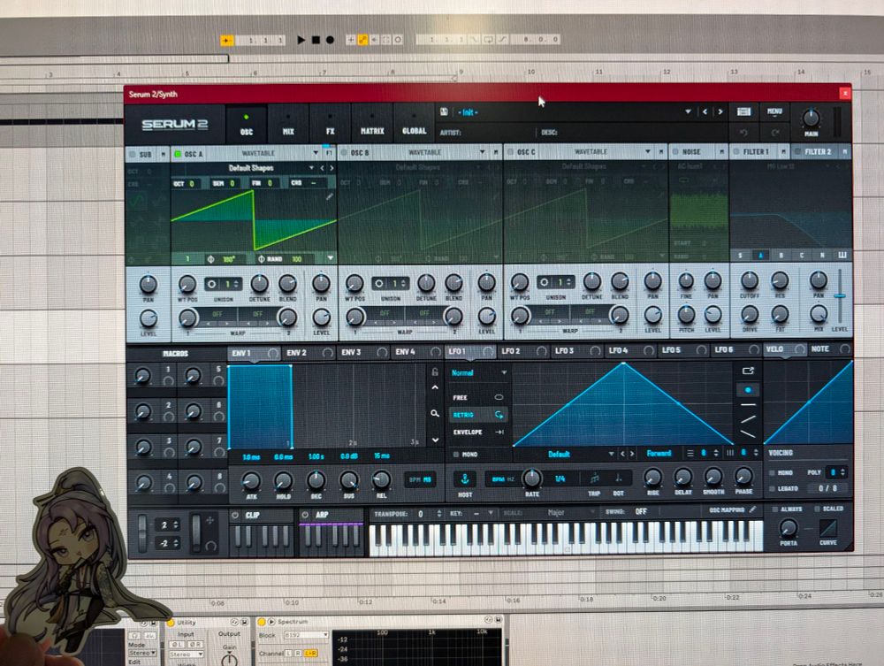Click the BPM MS envelope time toggle
Screen dimensions: 884x666
click(420, 480)
